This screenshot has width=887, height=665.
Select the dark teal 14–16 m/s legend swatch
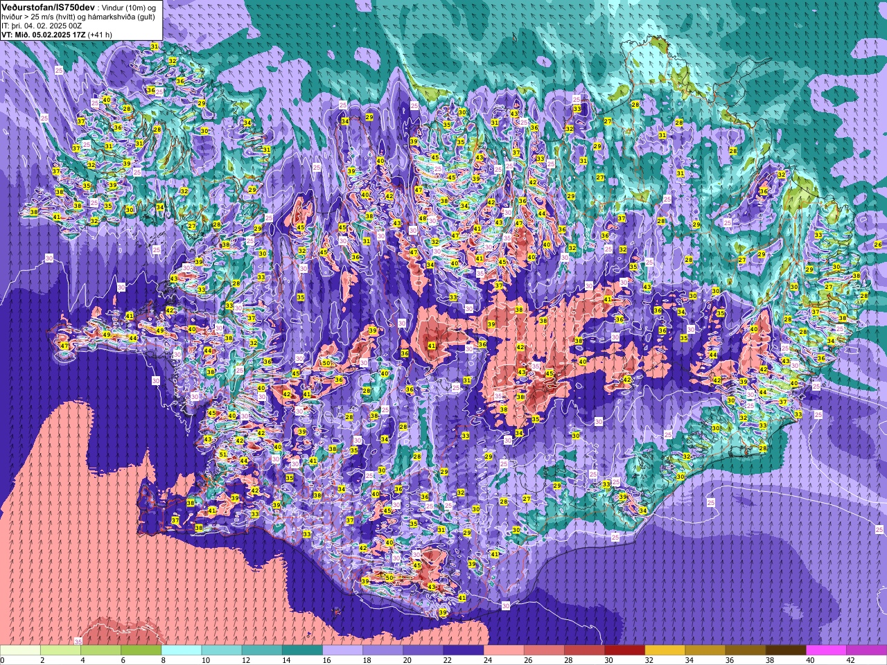click(302, 650)
